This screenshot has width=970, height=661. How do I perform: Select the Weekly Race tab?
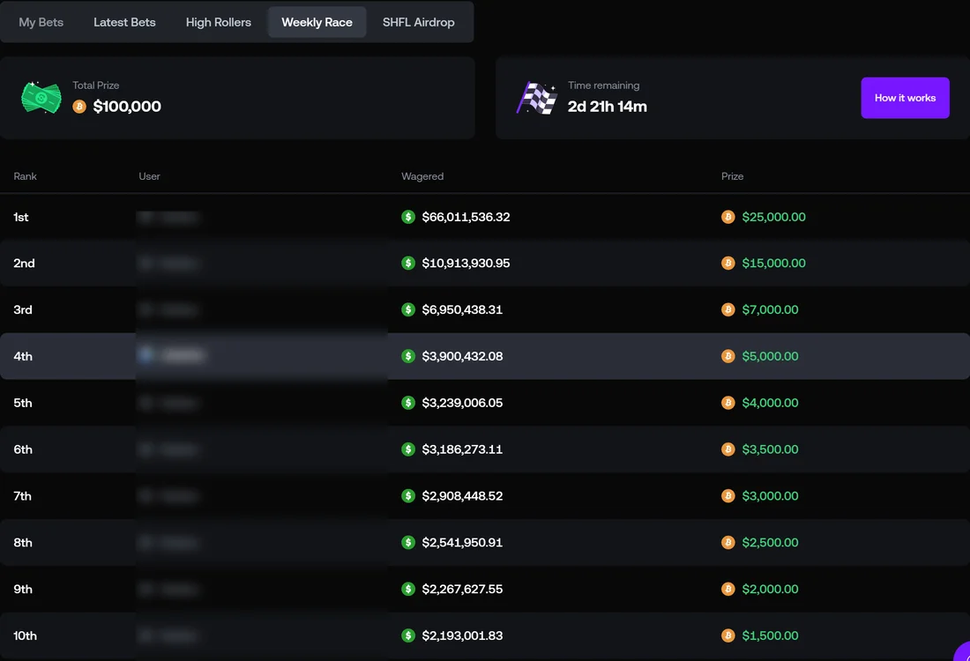[x=317, y=22]
